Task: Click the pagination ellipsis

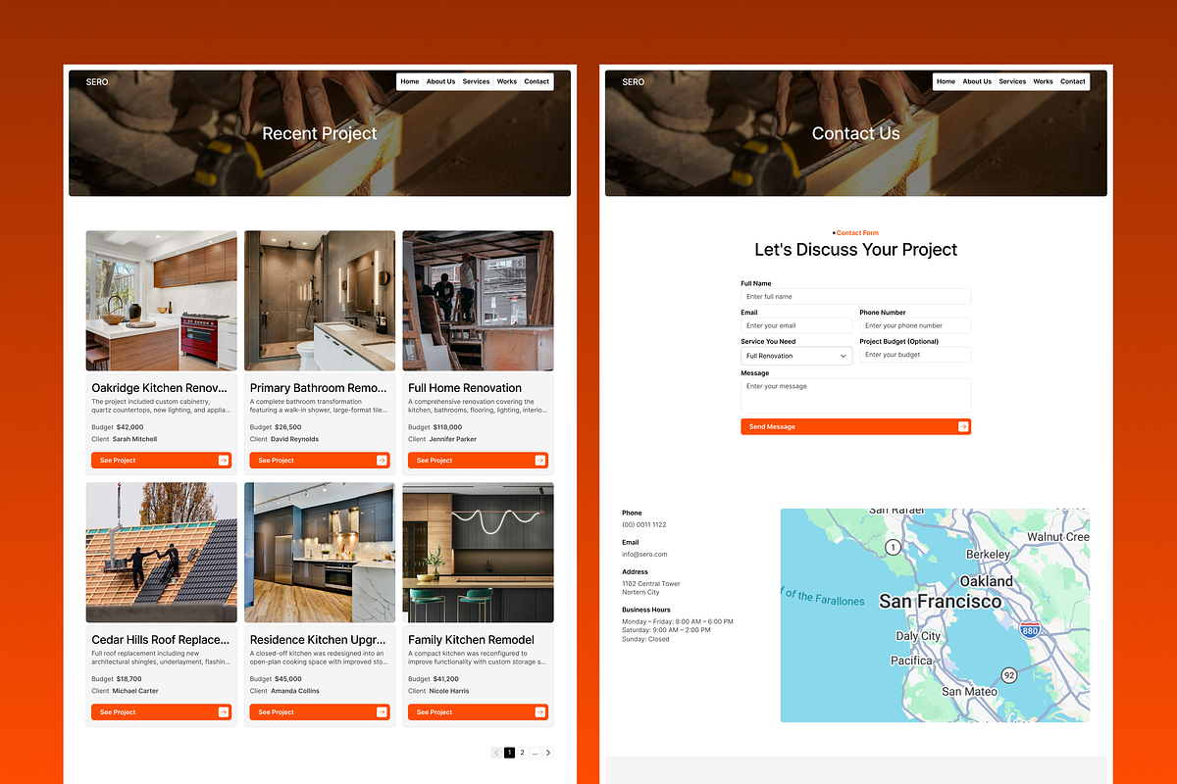Action: (x=535, y=753)
